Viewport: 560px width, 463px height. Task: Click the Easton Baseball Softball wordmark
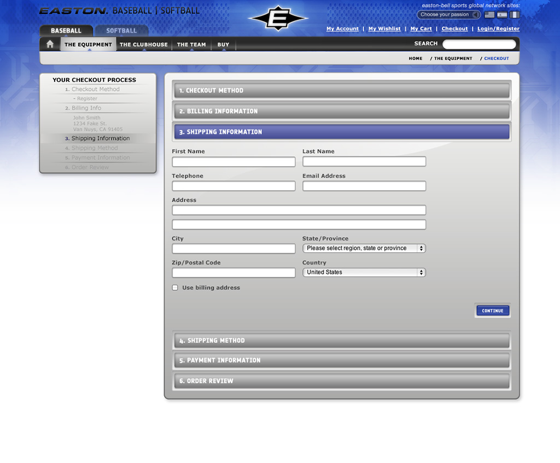tap(119, 11)
